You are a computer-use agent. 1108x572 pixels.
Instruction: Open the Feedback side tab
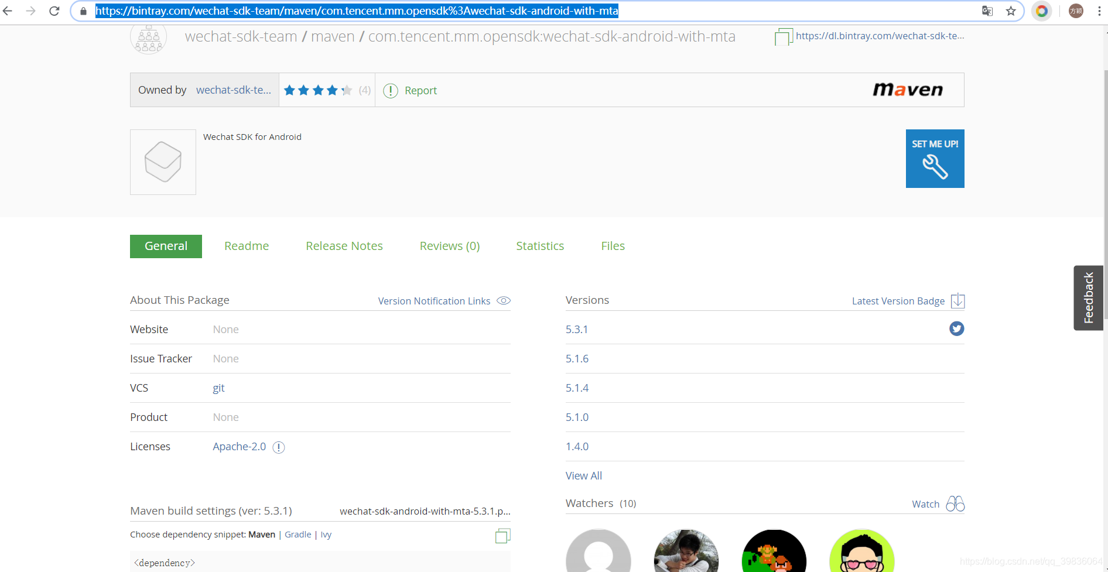1088,298
